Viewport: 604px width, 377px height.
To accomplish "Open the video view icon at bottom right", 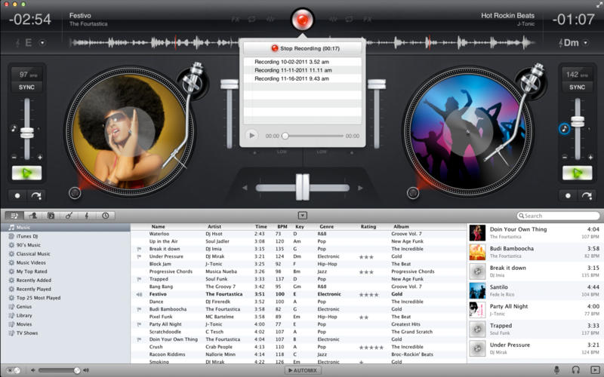I will [x=595, y=369].
